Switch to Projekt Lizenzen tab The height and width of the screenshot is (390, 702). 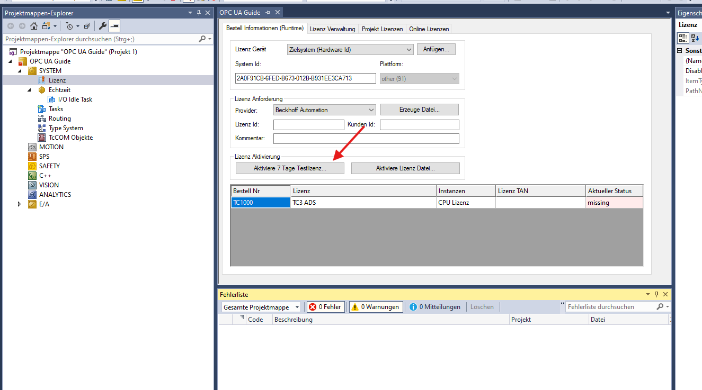click(x=382, y=29)
